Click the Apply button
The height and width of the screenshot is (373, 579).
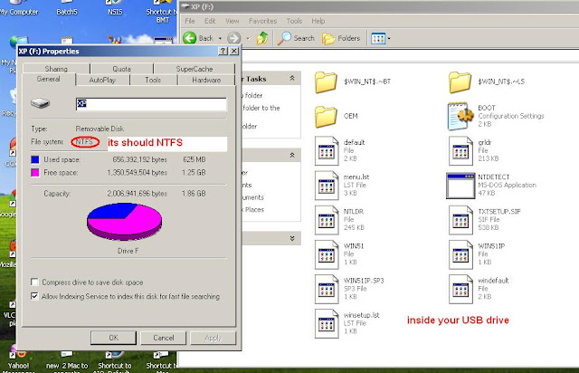click(213, 338)
